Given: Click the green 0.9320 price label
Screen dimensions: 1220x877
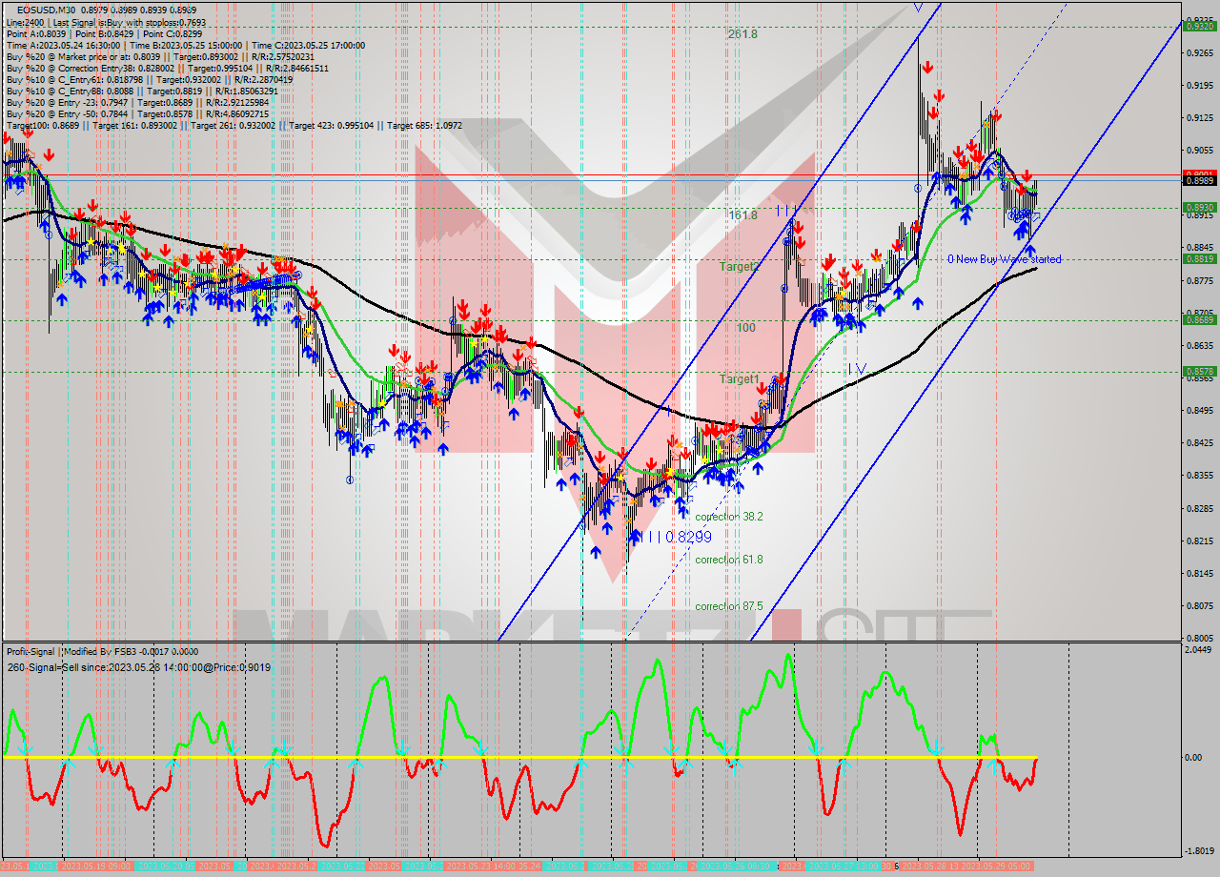Looking at the screenshot, I should (1199, 26).
